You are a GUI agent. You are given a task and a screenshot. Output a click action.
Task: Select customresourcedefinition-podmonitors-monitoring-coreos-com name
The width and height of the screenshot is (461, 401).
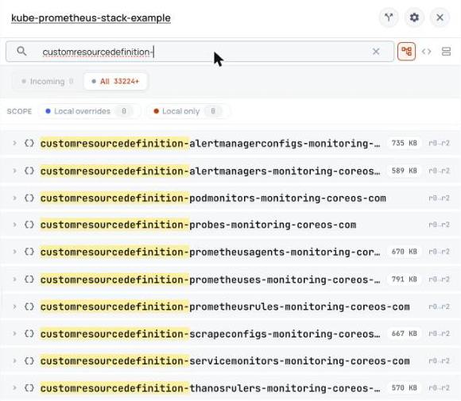[213, 199]
